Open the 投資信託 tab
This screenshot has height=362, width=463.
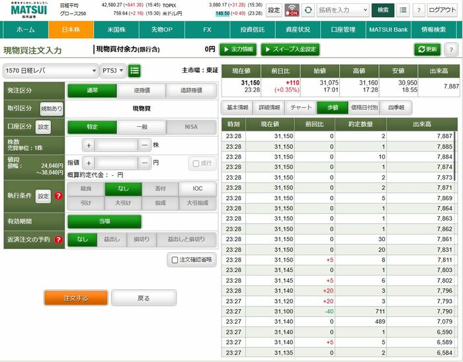pyautogui.click(x=253, y=30)
